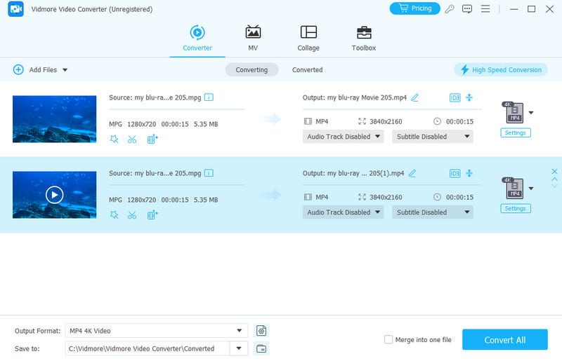Enable High Speed Conversion

point(501,70)
